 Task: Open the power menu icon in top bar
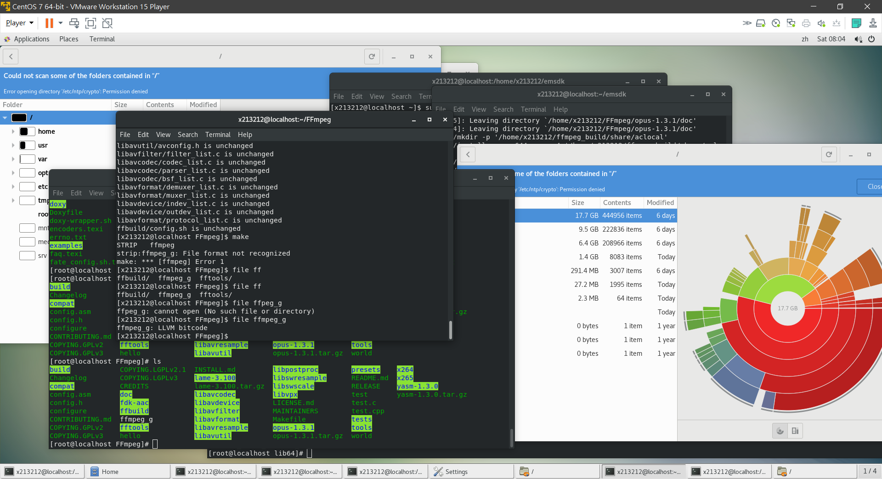[871, 39]
